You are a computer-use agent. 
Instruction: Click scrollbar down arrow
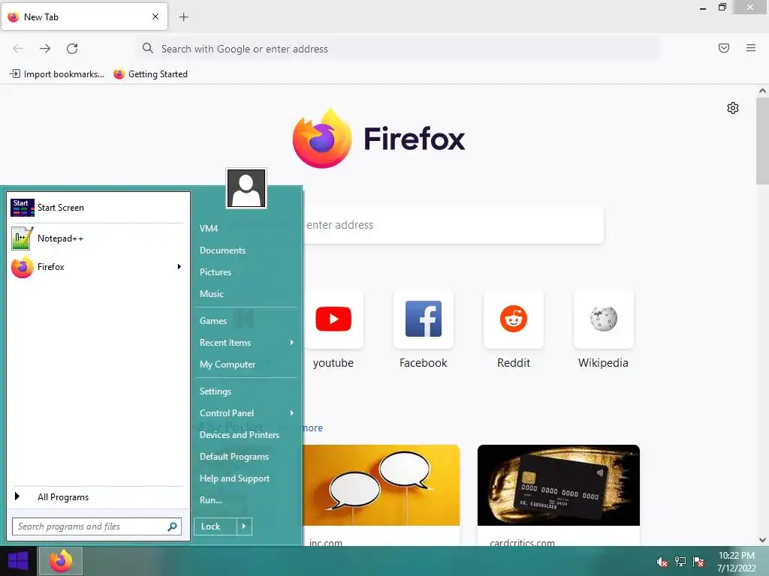762,540
